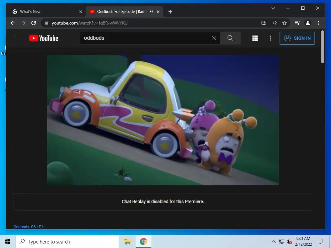View site information lock icon
The width and height of the screenshot is (331, 248).
(x=47, y=23)
